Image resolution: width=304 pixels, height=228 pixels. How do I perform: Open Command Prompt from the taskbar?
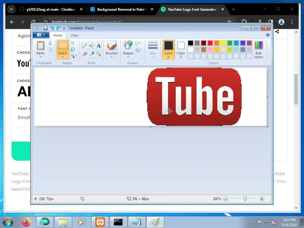tap(118, 222)
